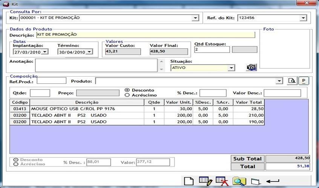
Task: Click the Ref.Prod. input field
Action: click(x=52, y=80)
